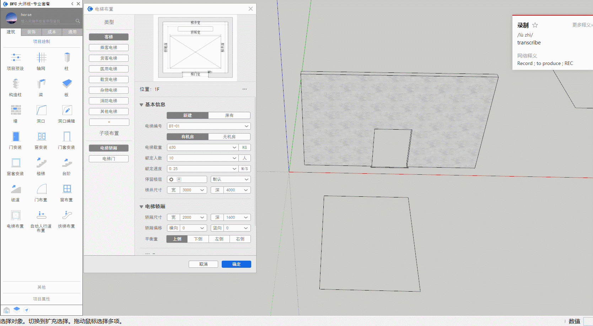Click the 墙 wall tool icon
593x326 pixels.
[16, 110]
